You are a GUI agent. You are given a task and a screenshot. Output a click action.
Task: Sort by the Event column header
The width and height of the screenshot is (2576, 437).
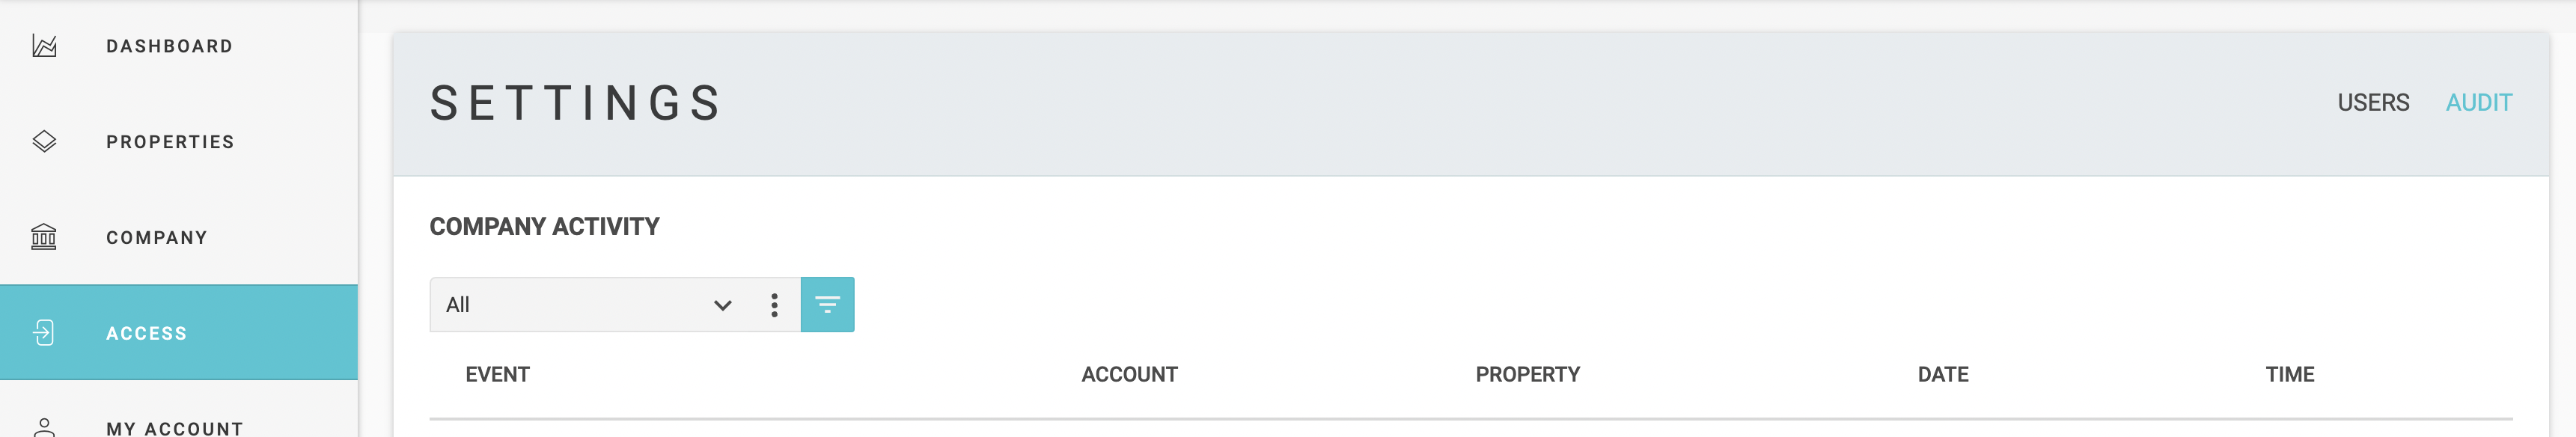coord(497,374)
